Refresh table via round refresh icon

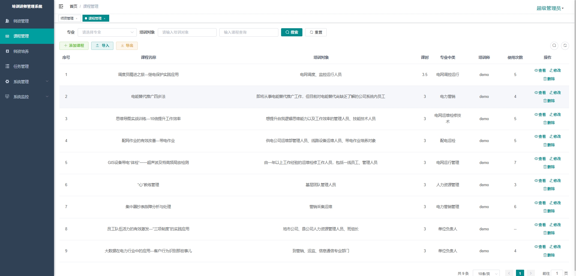tap(565, 46)
